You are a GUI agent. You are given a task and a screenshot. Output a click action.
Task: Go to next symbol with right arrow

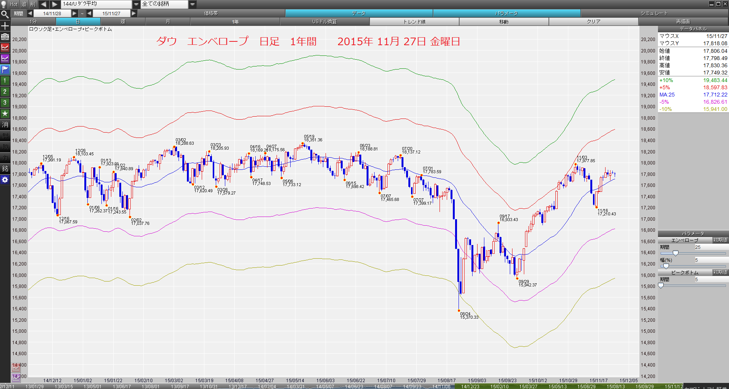[x=55, y=4]
